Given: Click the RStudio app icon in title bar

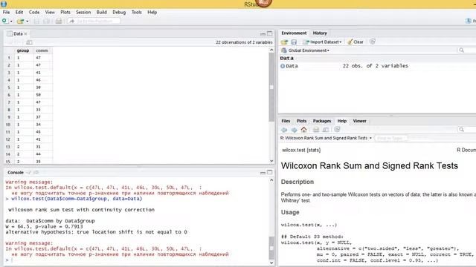Looking at the screenshot, I should (4, 4).
